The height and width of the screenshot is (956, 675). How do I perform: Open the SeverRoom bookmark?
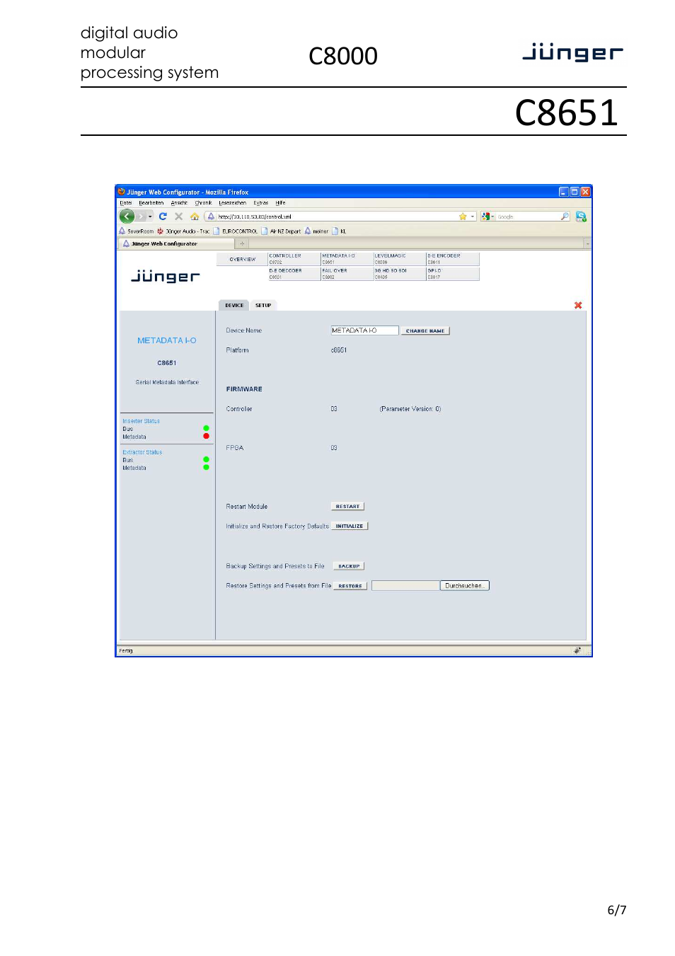[x=137, y=231]
